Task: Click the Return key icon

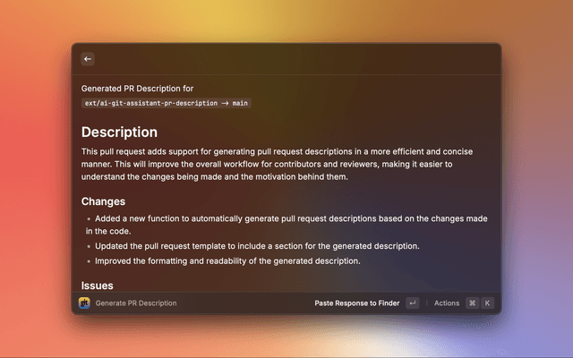Action: pos(412,303)
